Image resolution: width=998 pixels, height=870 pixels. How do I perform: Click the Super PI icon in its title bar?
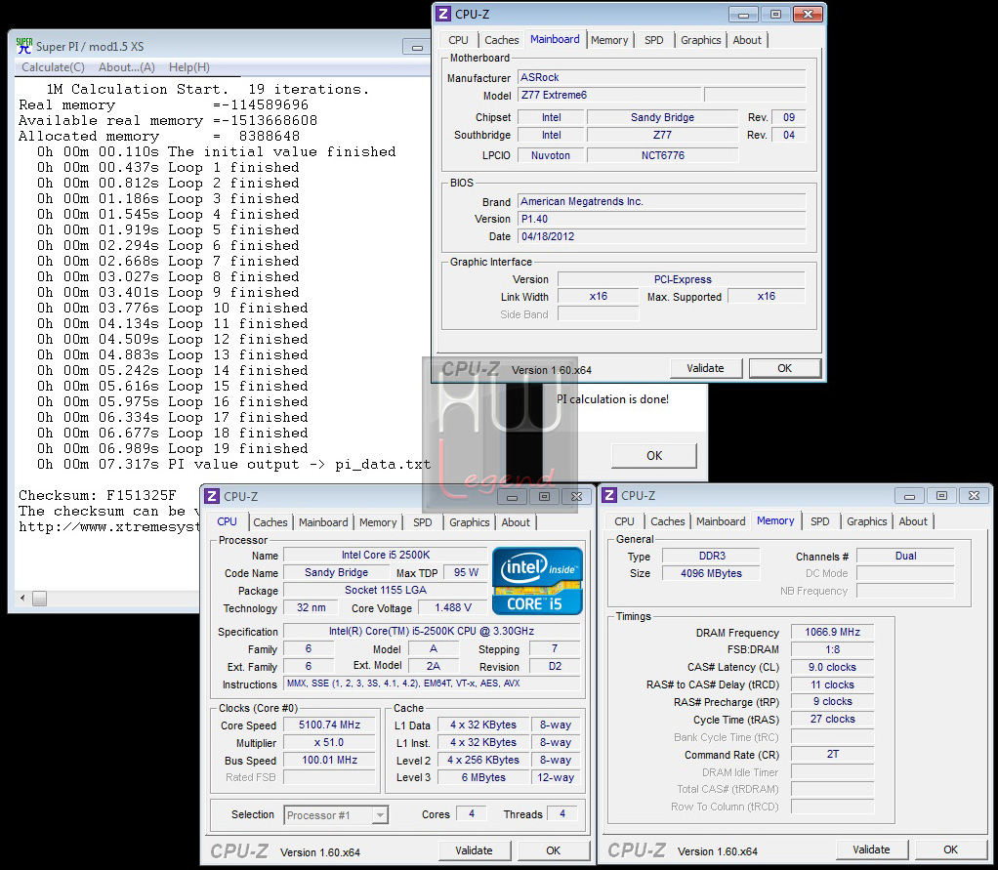click(x=24, y=46)
